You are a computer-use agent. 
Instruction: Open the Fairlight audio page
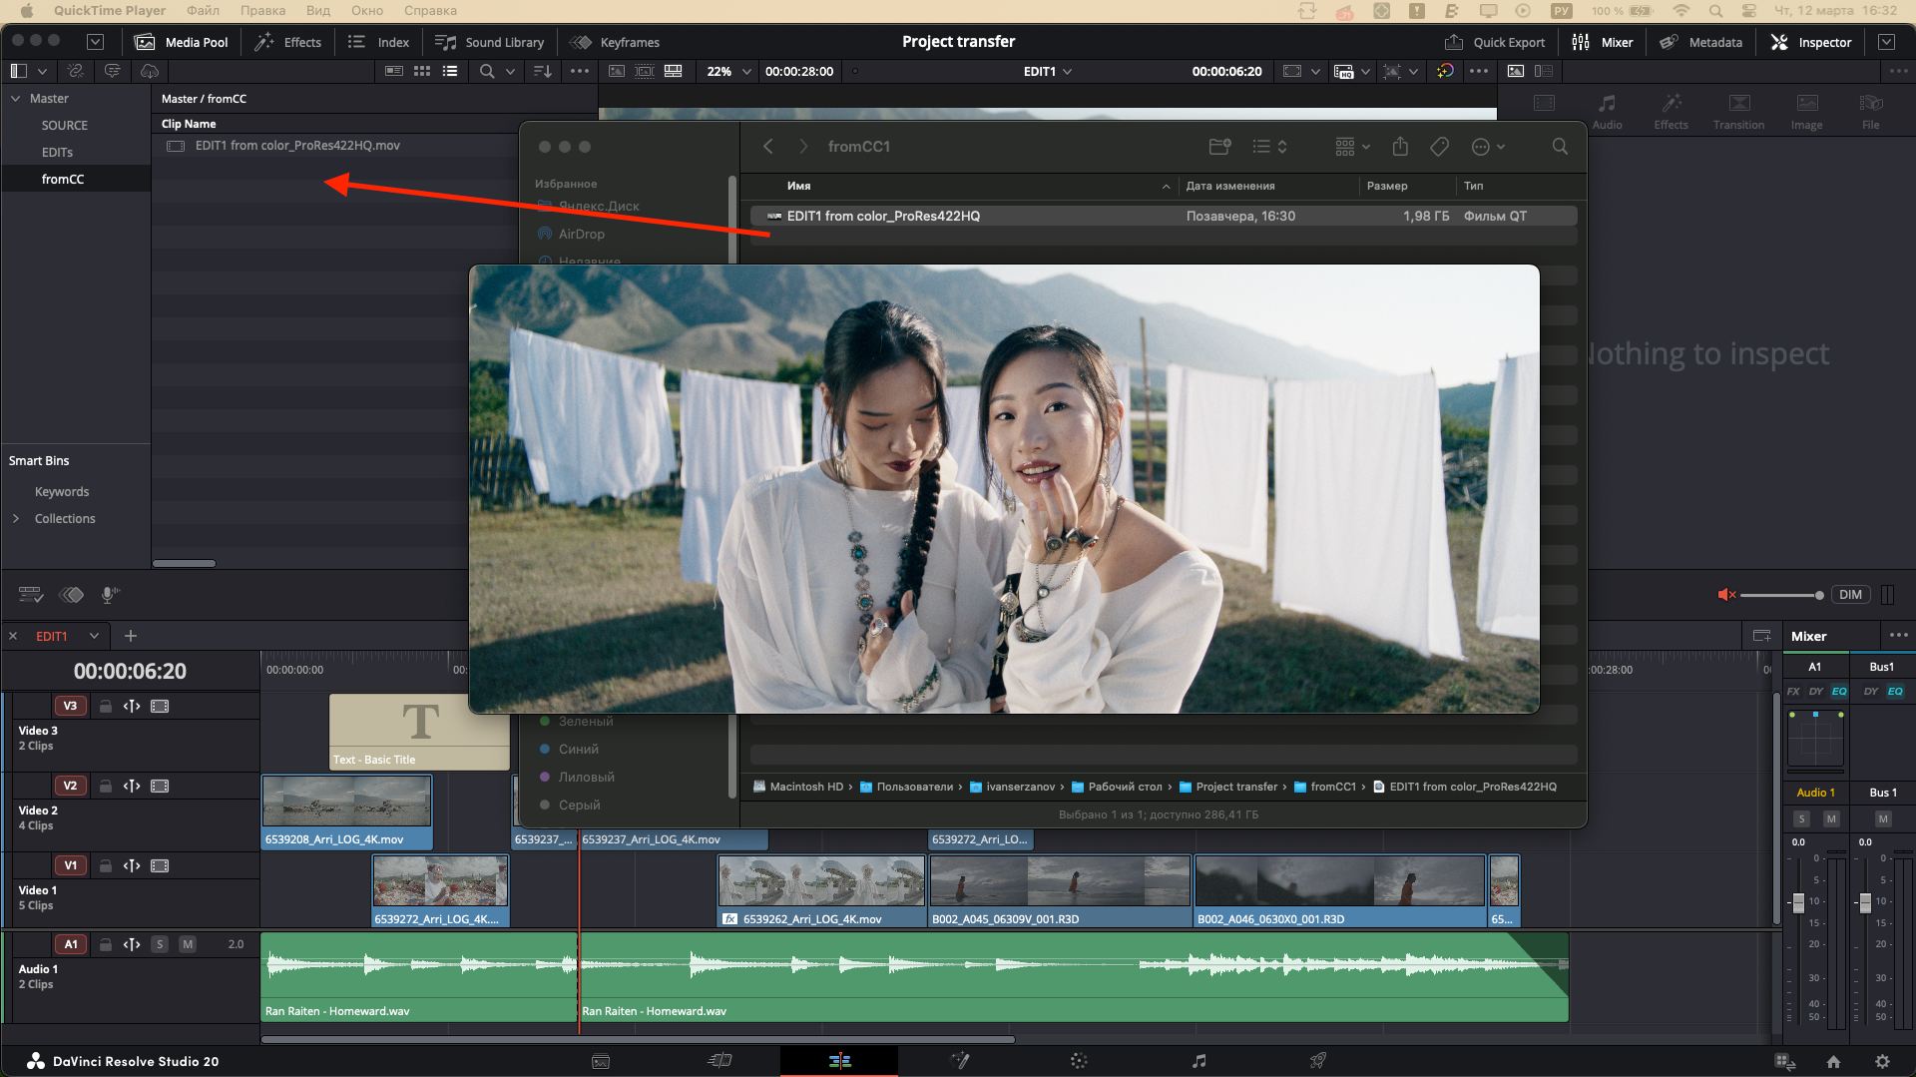click(x=1198, y=1061)
